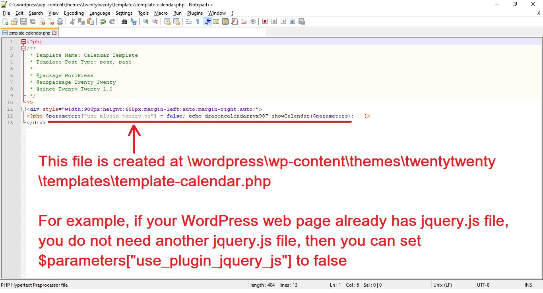
Task: Click the Redo toolbar icon
Action: (x=112, y=21)
